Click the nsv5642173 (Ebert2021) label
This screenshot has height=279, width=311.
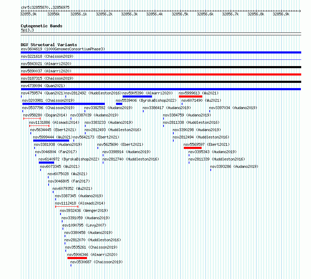tap(96, 137)
